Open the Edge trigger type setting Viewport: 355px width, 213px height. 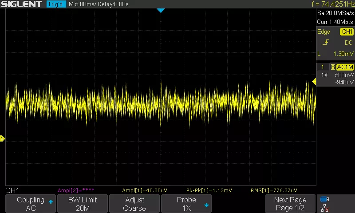pyautogui.click(x=324, y=32)
